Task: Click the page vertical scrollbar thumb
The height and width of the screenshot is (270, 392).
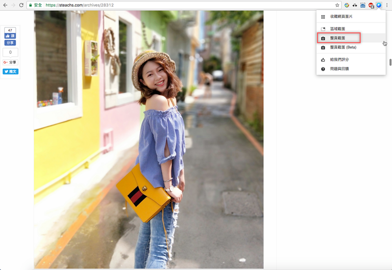Action: point(390,62)
